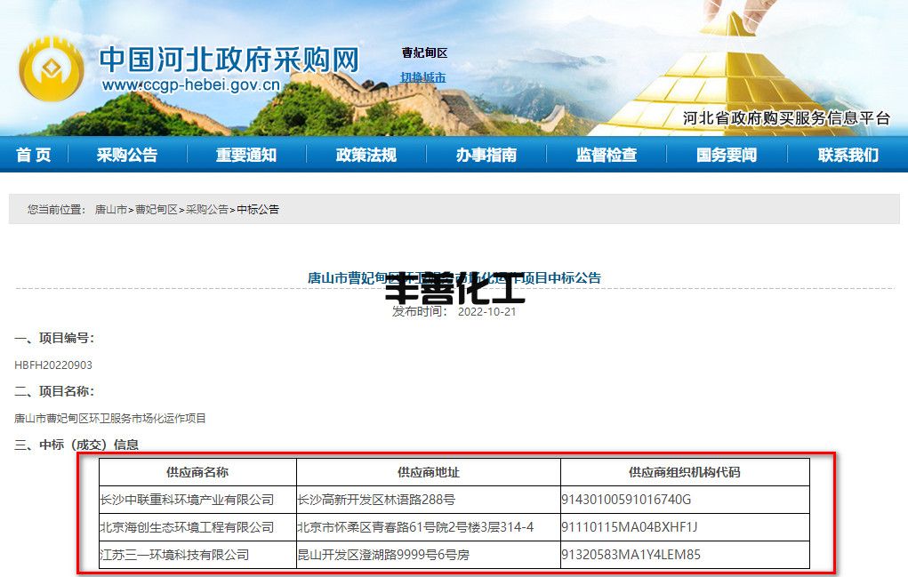Viewport: 908px width, 577px height.
Task: Select 政策法规 in the navigation bar
Action: click(366, 155)
